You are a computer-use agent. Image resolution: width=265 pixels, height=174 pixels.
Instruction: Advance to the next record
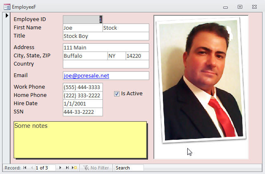[x=60, y=168]
